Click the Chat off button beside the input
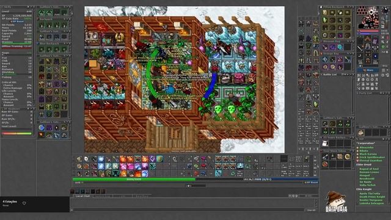The height and width of the screenshot is (220, 391). pyautogui.click(x=311, y=210)
